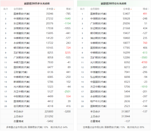Click long position change 3235
This screenshot has height=131, width=151.
(68, 53)
